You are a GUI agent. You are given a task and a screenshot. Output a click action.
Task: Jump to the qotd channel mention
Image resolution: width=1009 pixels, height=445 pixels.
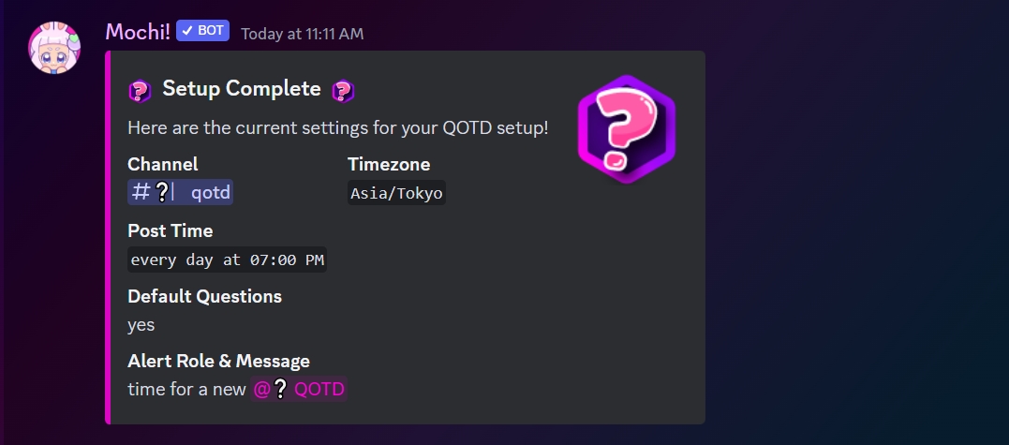click(x=180, y=192)
